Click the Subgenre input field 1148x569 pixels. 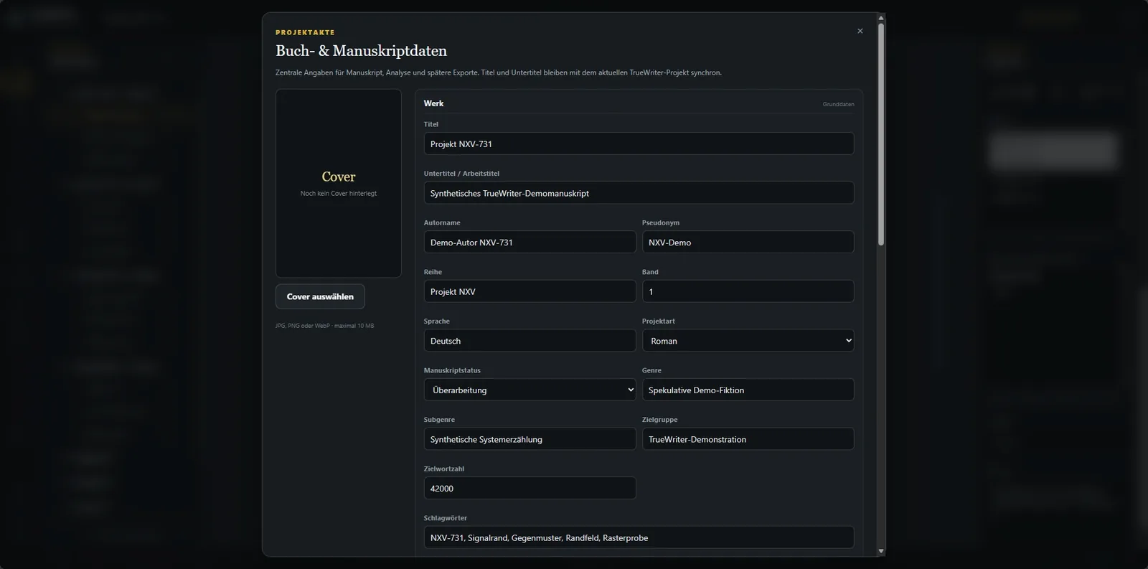[530, 439]
